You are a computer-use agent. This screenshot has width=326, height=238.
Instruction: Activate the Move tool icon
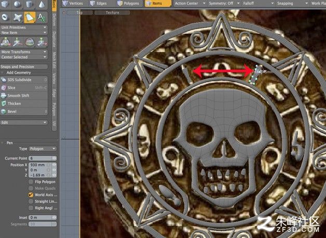tap(18, 42)
